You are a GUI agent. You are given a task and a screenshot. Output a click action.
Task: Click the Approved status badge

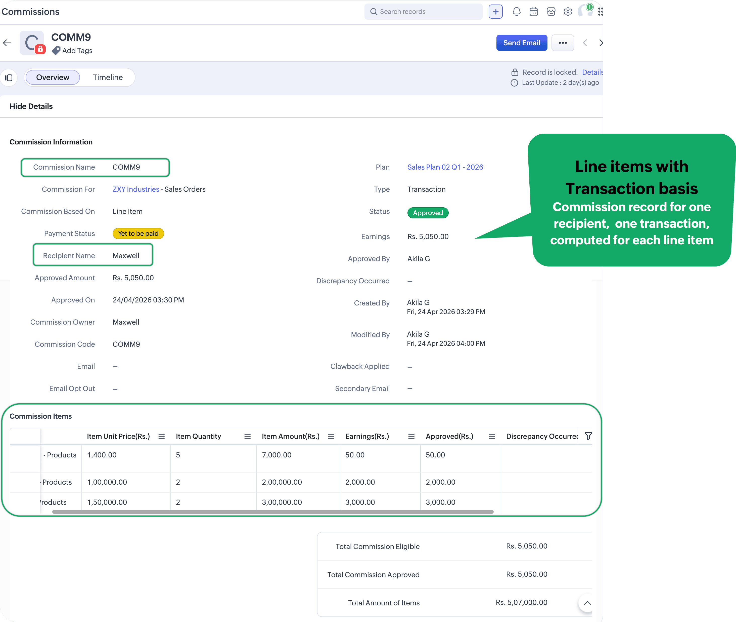click(428, 213)
